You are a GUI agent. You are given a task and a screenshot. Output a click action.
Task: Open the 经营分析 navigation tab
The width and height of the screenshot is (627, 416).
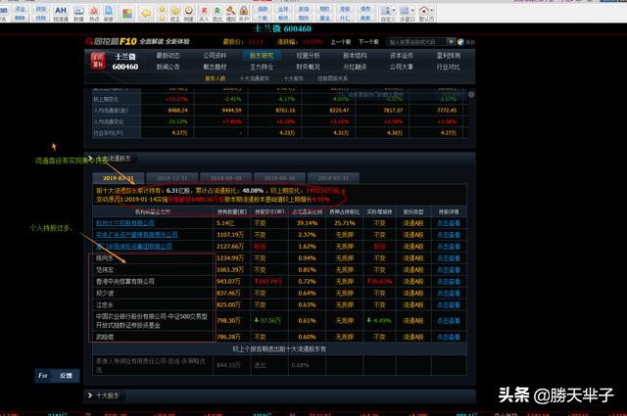click(308, 56)
